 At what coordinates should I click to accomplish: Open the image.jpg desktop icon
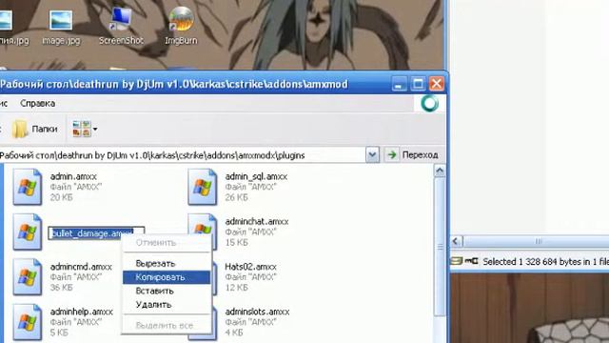[61, 26]
